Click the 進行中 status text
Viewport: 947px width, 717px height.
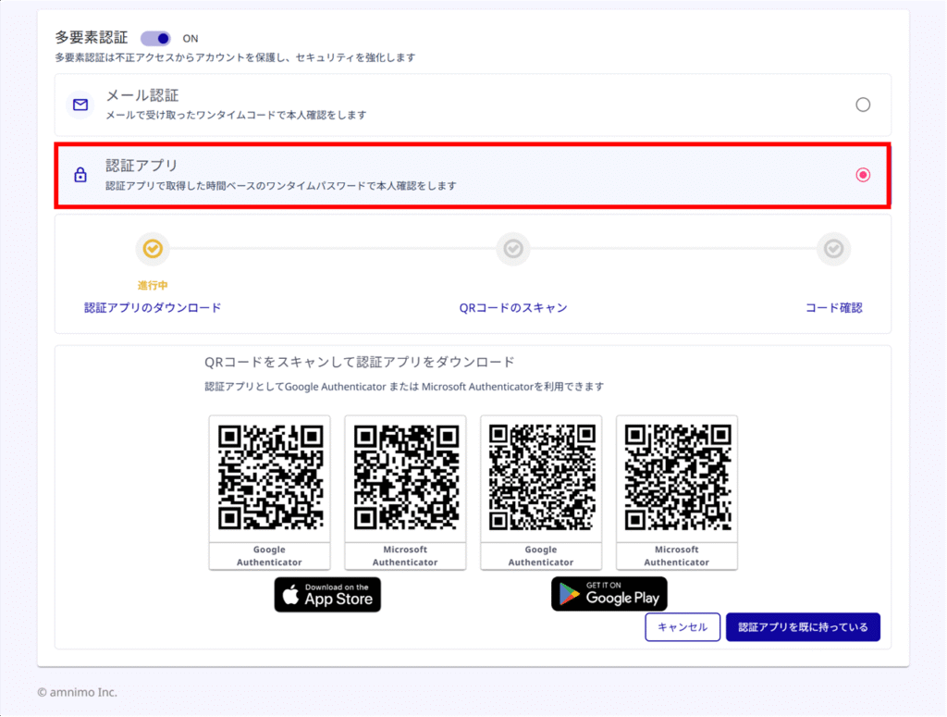[x=153, y=285]
